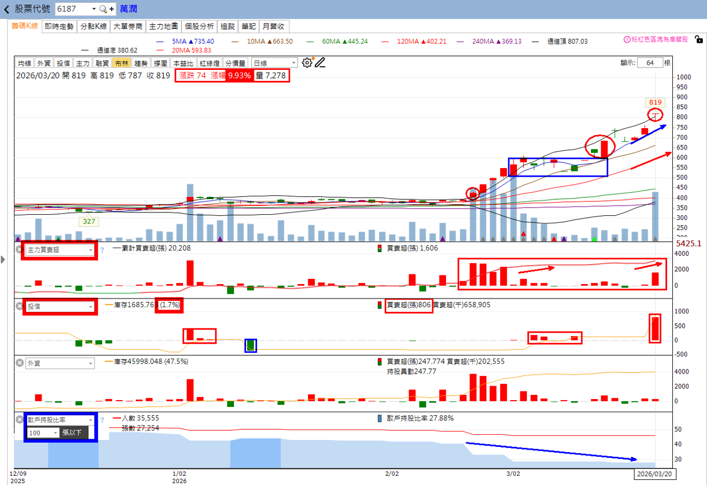Switch to the 筆記 tab
Image resolution: width=707 pixels, height=485 pixels.
(x=248, y=26)
